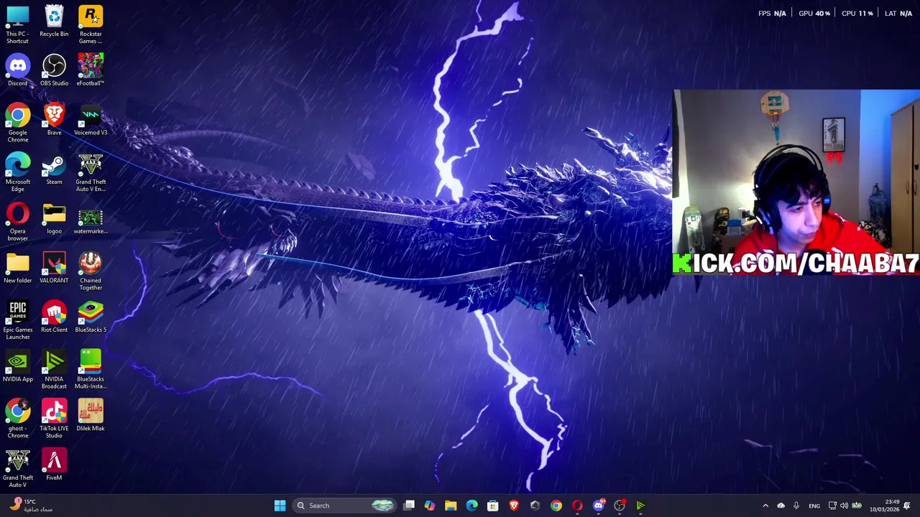Launch Riot Client from desktop
Image resolution: width=920 pixels, height=517 pixels.
[x=54, y=317]
